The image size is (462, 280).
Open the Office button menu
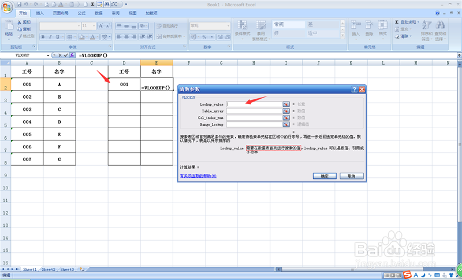click(7, 6)
